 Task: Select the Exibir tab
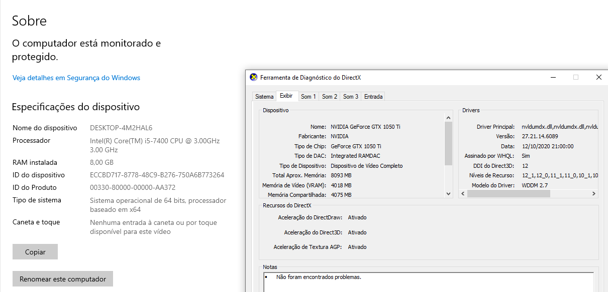point(286,96)
